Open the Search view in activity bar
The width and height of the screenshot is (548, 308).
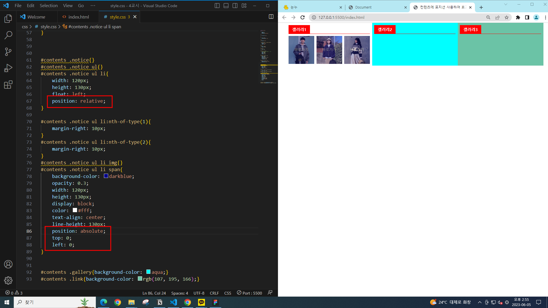coord(8,35)
